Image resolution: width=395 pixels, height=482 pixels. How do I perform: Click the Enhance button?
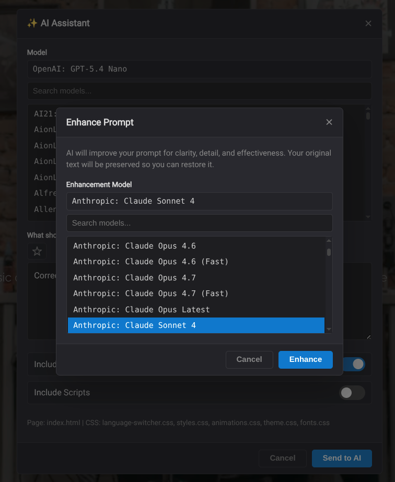[306, 359]
